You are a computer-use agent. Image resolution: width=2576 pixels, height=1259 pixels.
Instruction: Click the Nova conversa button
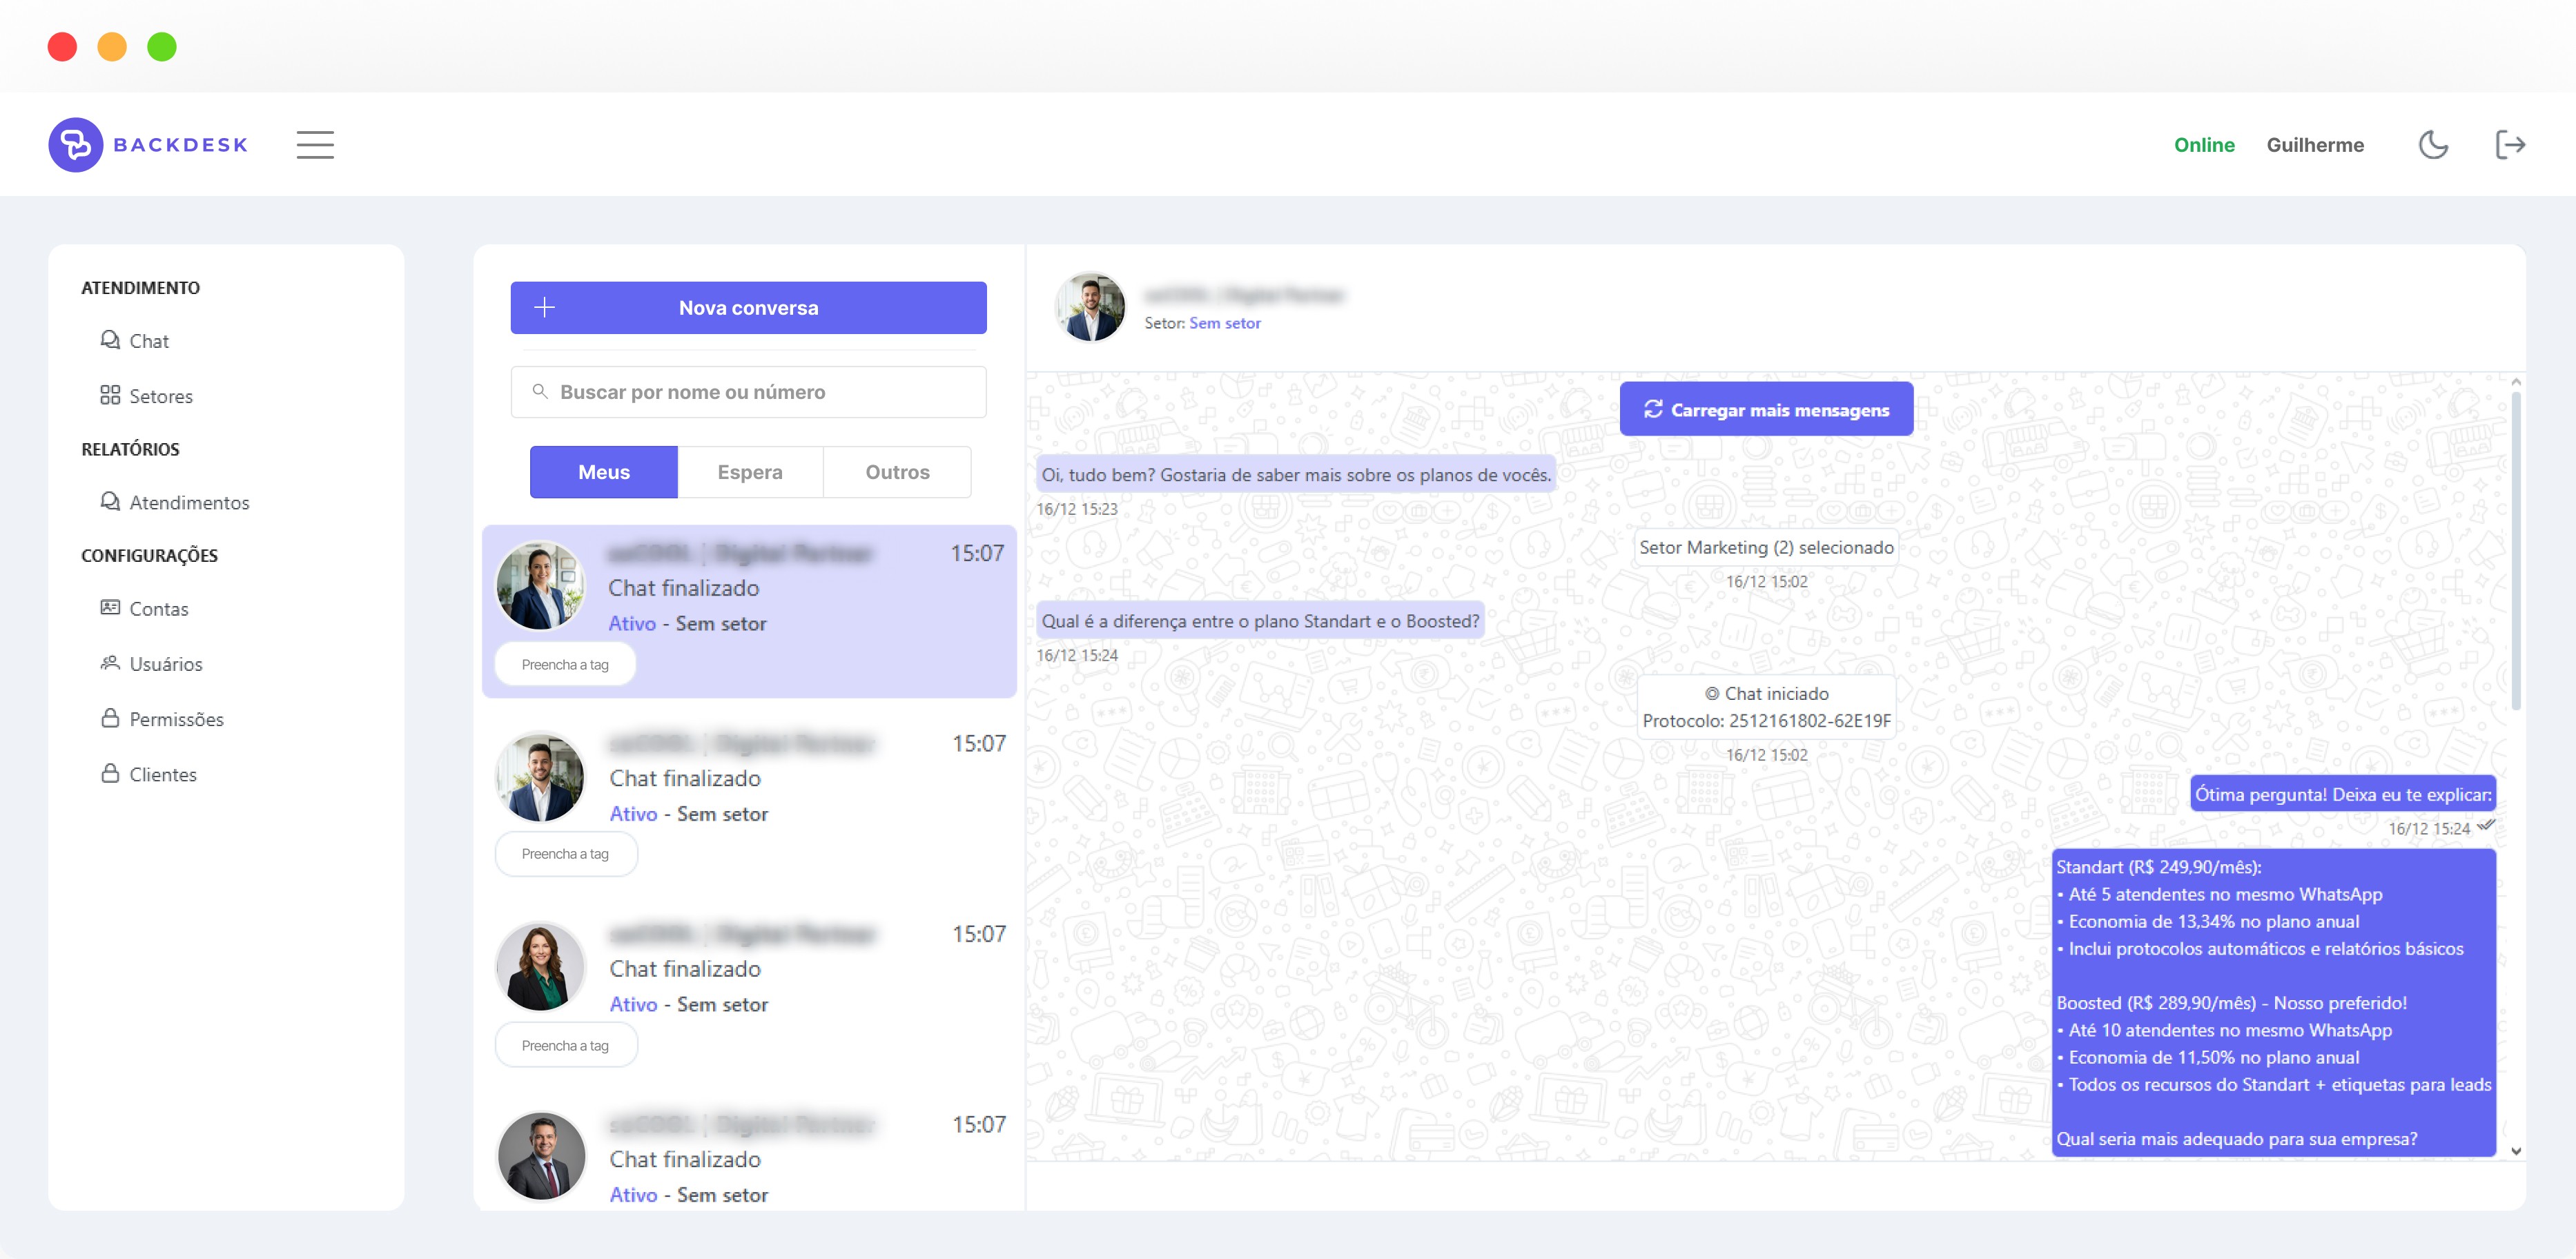pyautogui.click(x=748, y=308)
